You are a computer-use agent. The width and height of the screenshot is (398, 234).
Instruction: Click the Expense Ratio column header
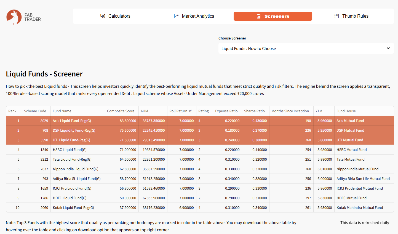[x=227, y=111]
